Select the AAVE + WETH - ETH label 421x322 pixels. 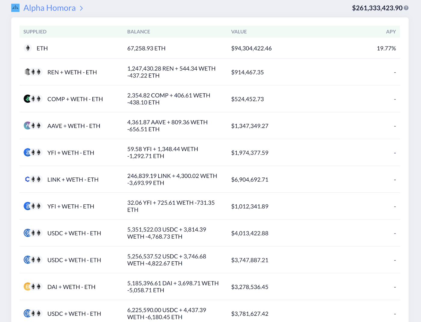[74, 126]
